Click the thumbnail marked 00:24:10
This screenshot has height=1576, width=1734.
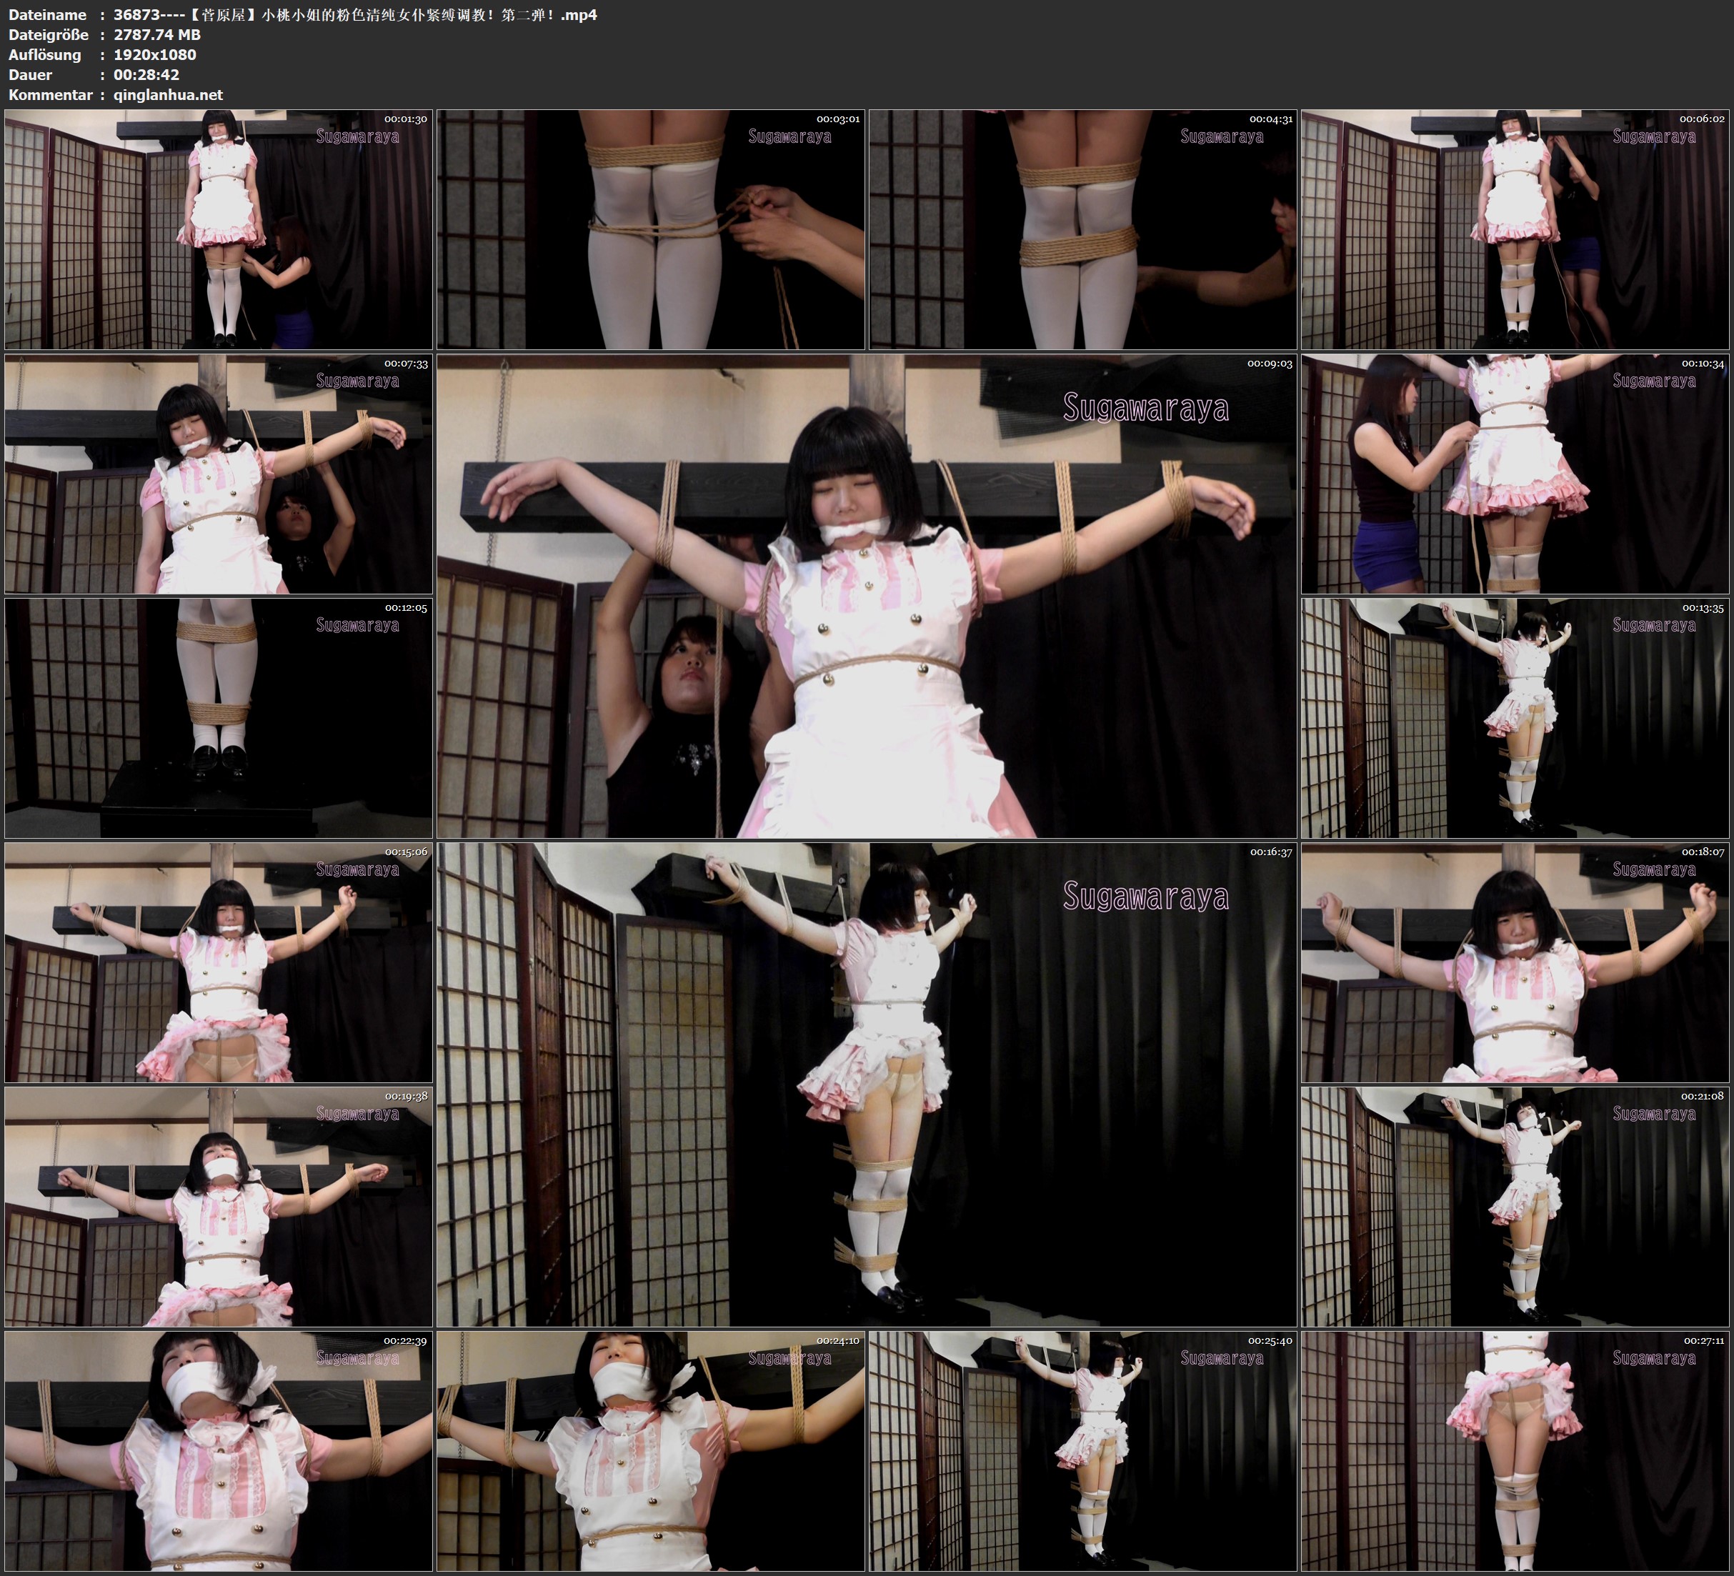click(x=651, y=1451)
